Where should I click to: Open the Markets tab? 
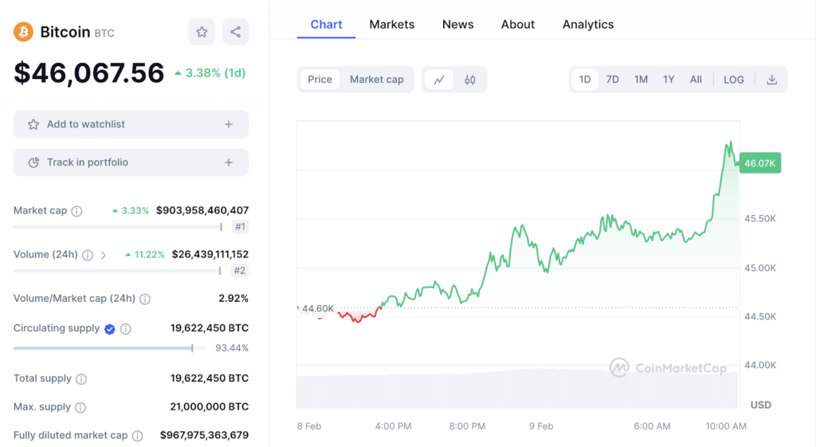[x=391, y=25]
